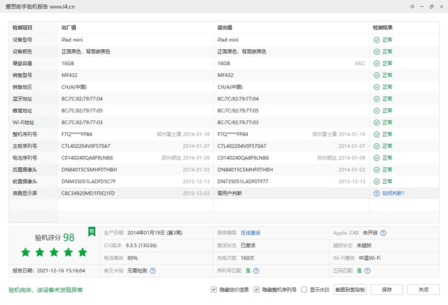The width and height of the screenshot is (448, 305).
Task: Click the green 验 badge icon
Action: 92,231
